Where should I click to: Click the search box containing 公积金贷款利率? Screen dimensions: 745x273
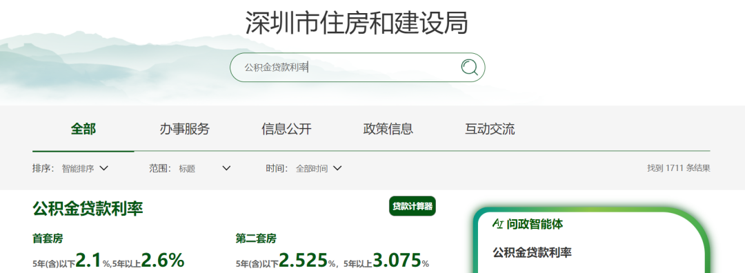[357, 68]
